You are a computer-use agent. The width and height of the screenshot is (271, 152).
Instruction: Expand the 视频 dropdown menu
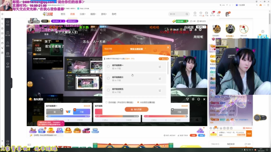click(x=93, y=14)
